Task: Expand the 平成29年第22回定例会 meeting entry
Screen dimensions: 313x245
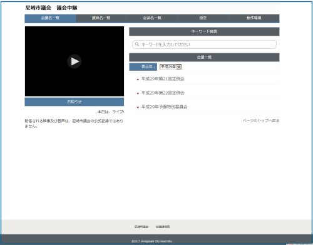Action: coord(163,93)
